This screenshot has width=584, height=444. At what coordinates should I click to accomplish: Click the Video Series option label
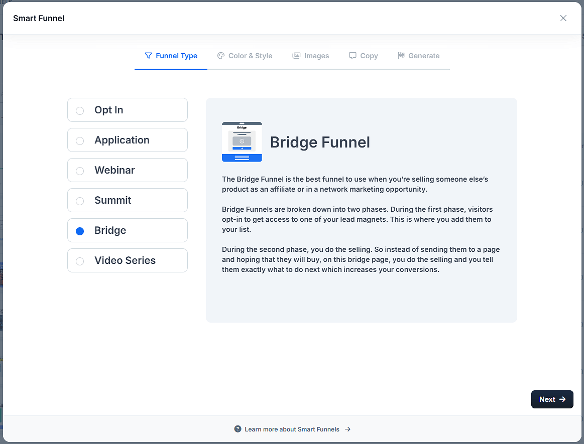(125, 260)
